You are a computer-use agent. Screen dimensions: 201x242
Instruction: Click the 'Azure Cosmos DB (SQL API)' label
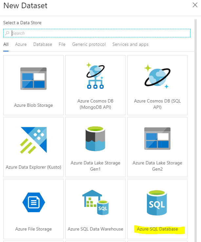[x=157, y=104]
